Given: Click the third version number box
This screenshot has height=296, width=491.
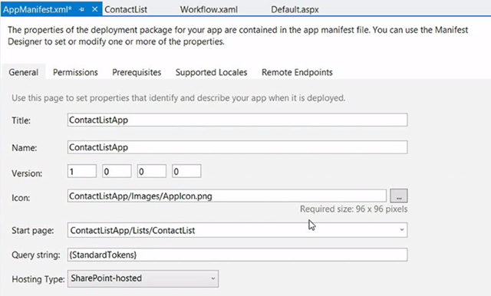Looking at the screenshot, I should (152, 171).
